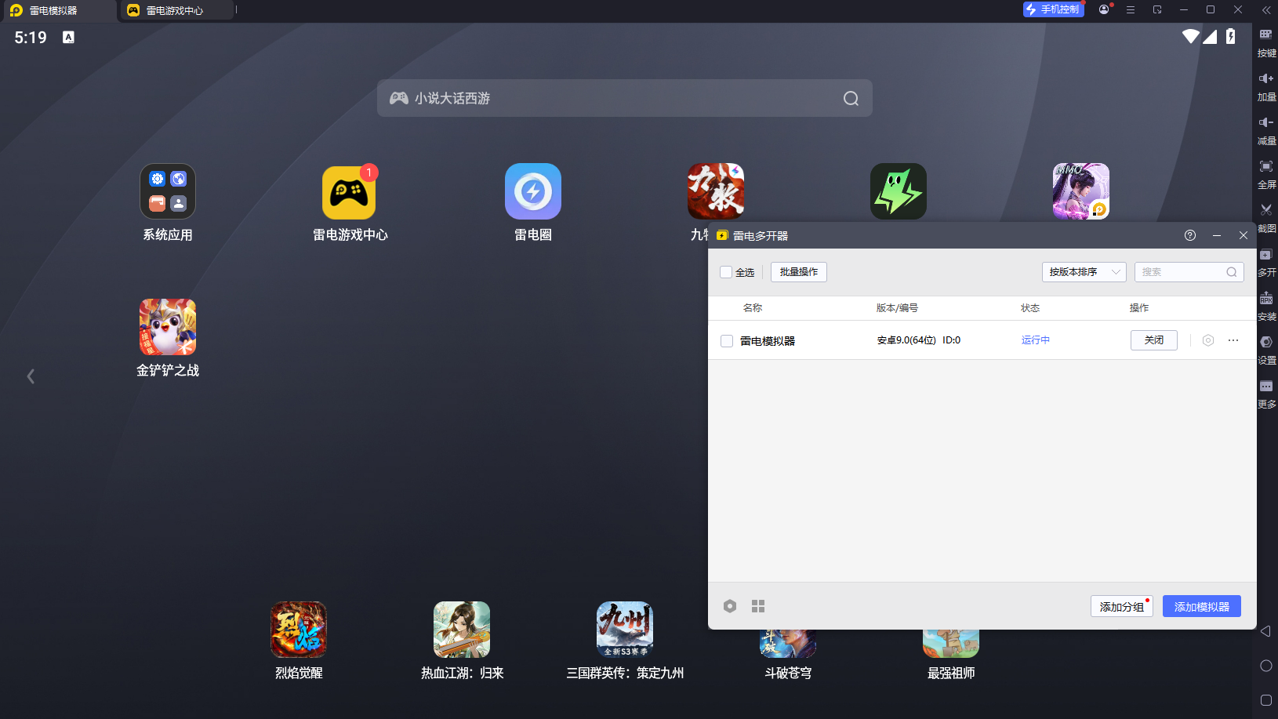Tick the 雷电模拟器 row checkbox
Screen dimensions: 1278x719
coord(727,341)
